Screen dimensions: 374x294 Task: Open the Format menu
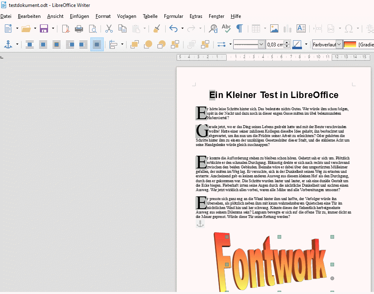(x=103, y=16)
